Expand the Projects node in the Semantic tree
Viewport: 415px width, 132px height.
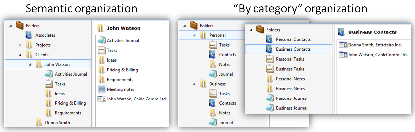(20, 45)
